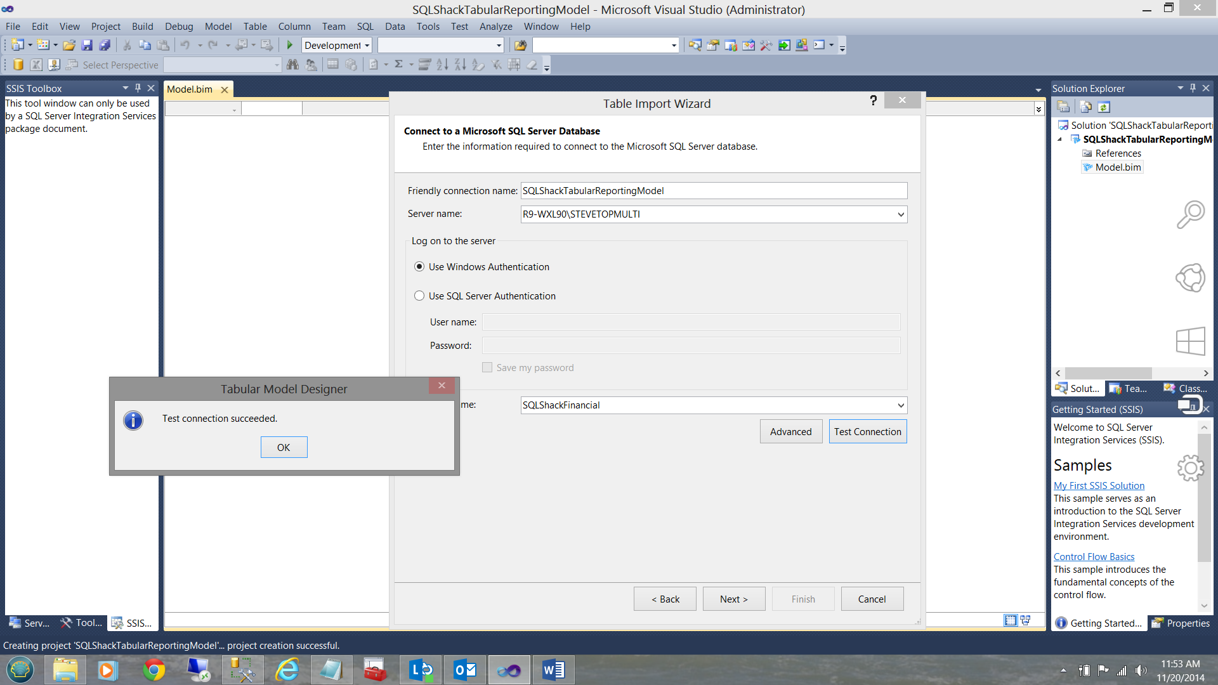This screenshot has width=1218, height=685.
Task: Open Chrome from the Windows taskbar
Action: 154,670
